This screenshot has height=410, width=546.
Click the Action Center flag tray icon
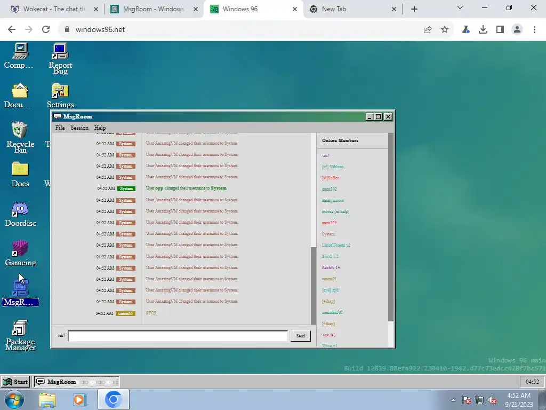(466, 400)
